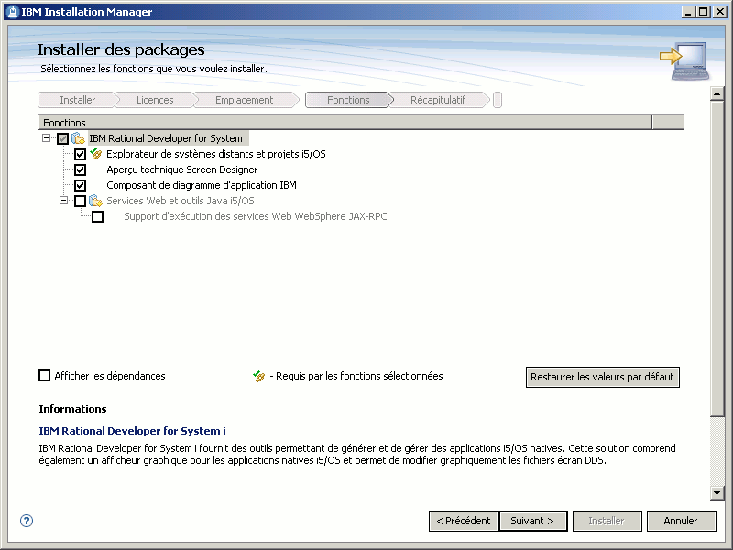Click the Suivant button
This screenshot has width=733, height=550.
(x=533, y=521)
